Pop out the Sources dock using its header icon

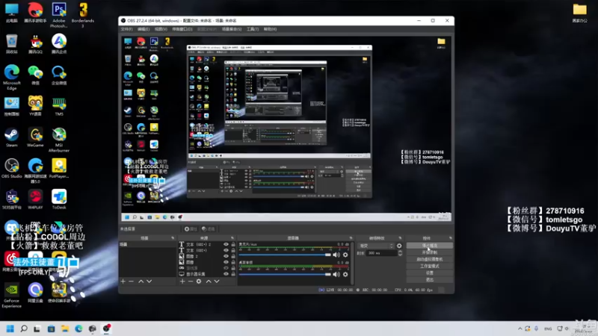232,238
